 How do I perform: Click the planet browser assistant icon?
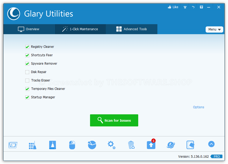[x=171, y=145]
